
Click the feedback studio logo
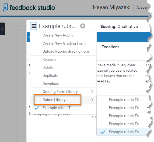pos(29,8)
